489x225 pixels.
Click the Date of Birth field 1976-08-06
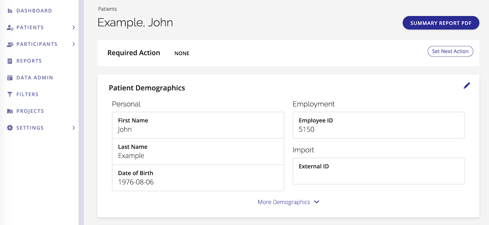[198, 178]
